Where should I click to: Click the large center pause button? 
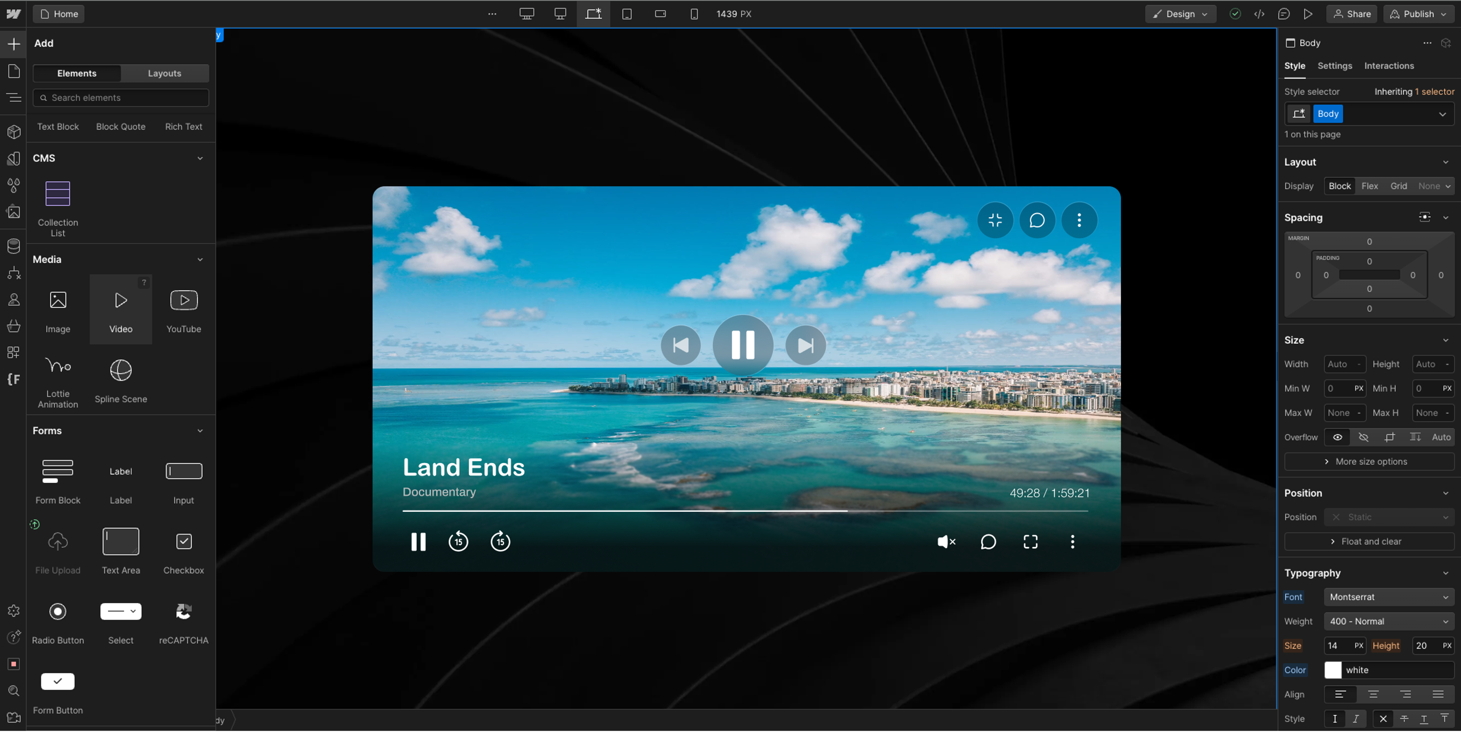(x=742, y=345)
